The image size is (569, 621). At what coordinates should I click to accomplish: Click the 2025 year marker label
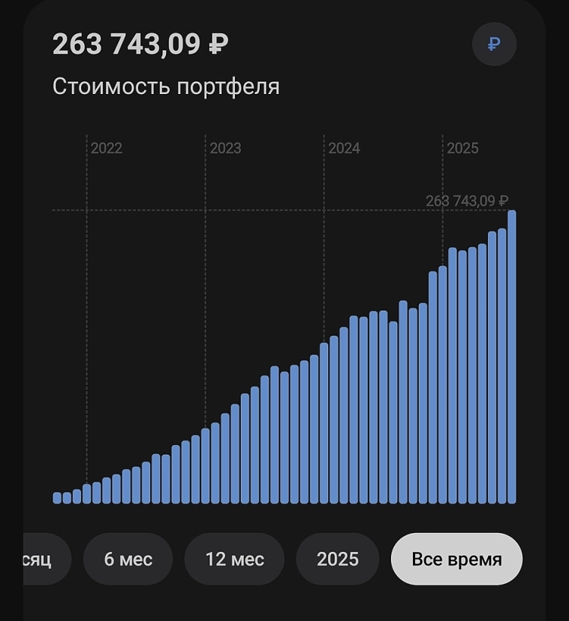[x=462, y=148]
